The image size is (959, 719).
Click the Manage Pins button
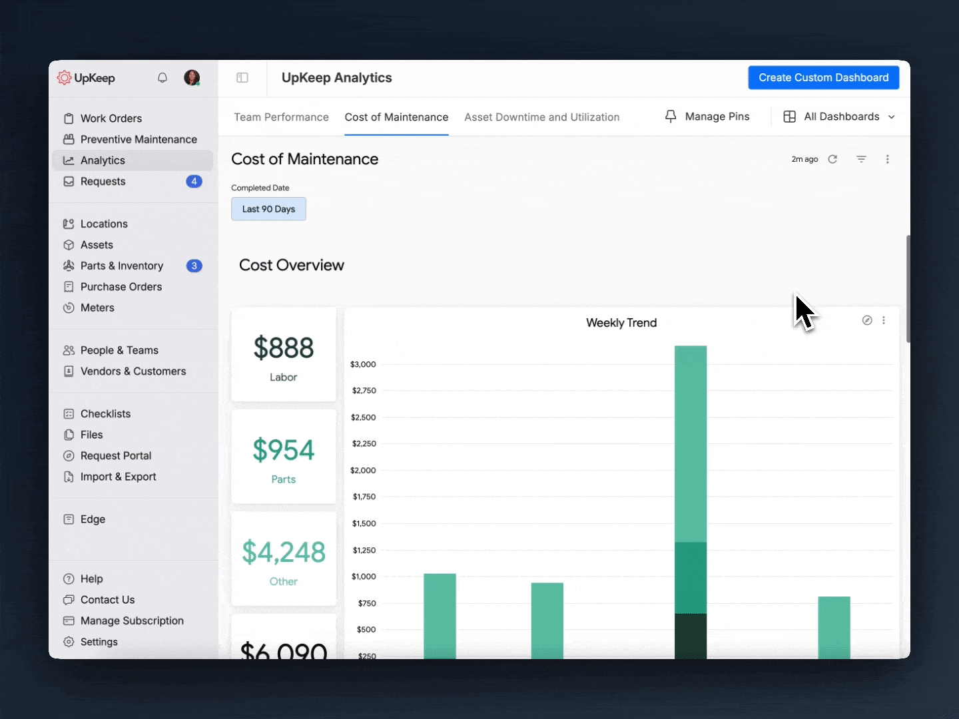coord(707,117)
